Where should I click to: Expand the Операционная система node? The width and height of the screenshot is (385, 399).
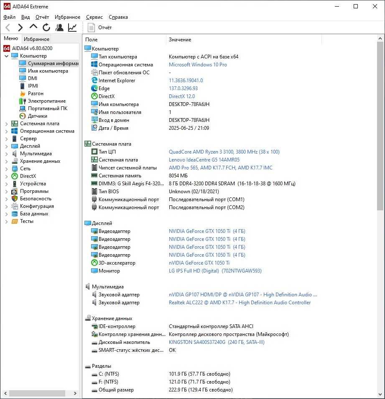(7, 131)
